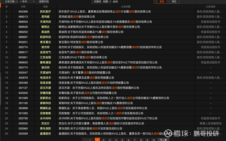Open 天源迪科 stock name

coord(45,73)
